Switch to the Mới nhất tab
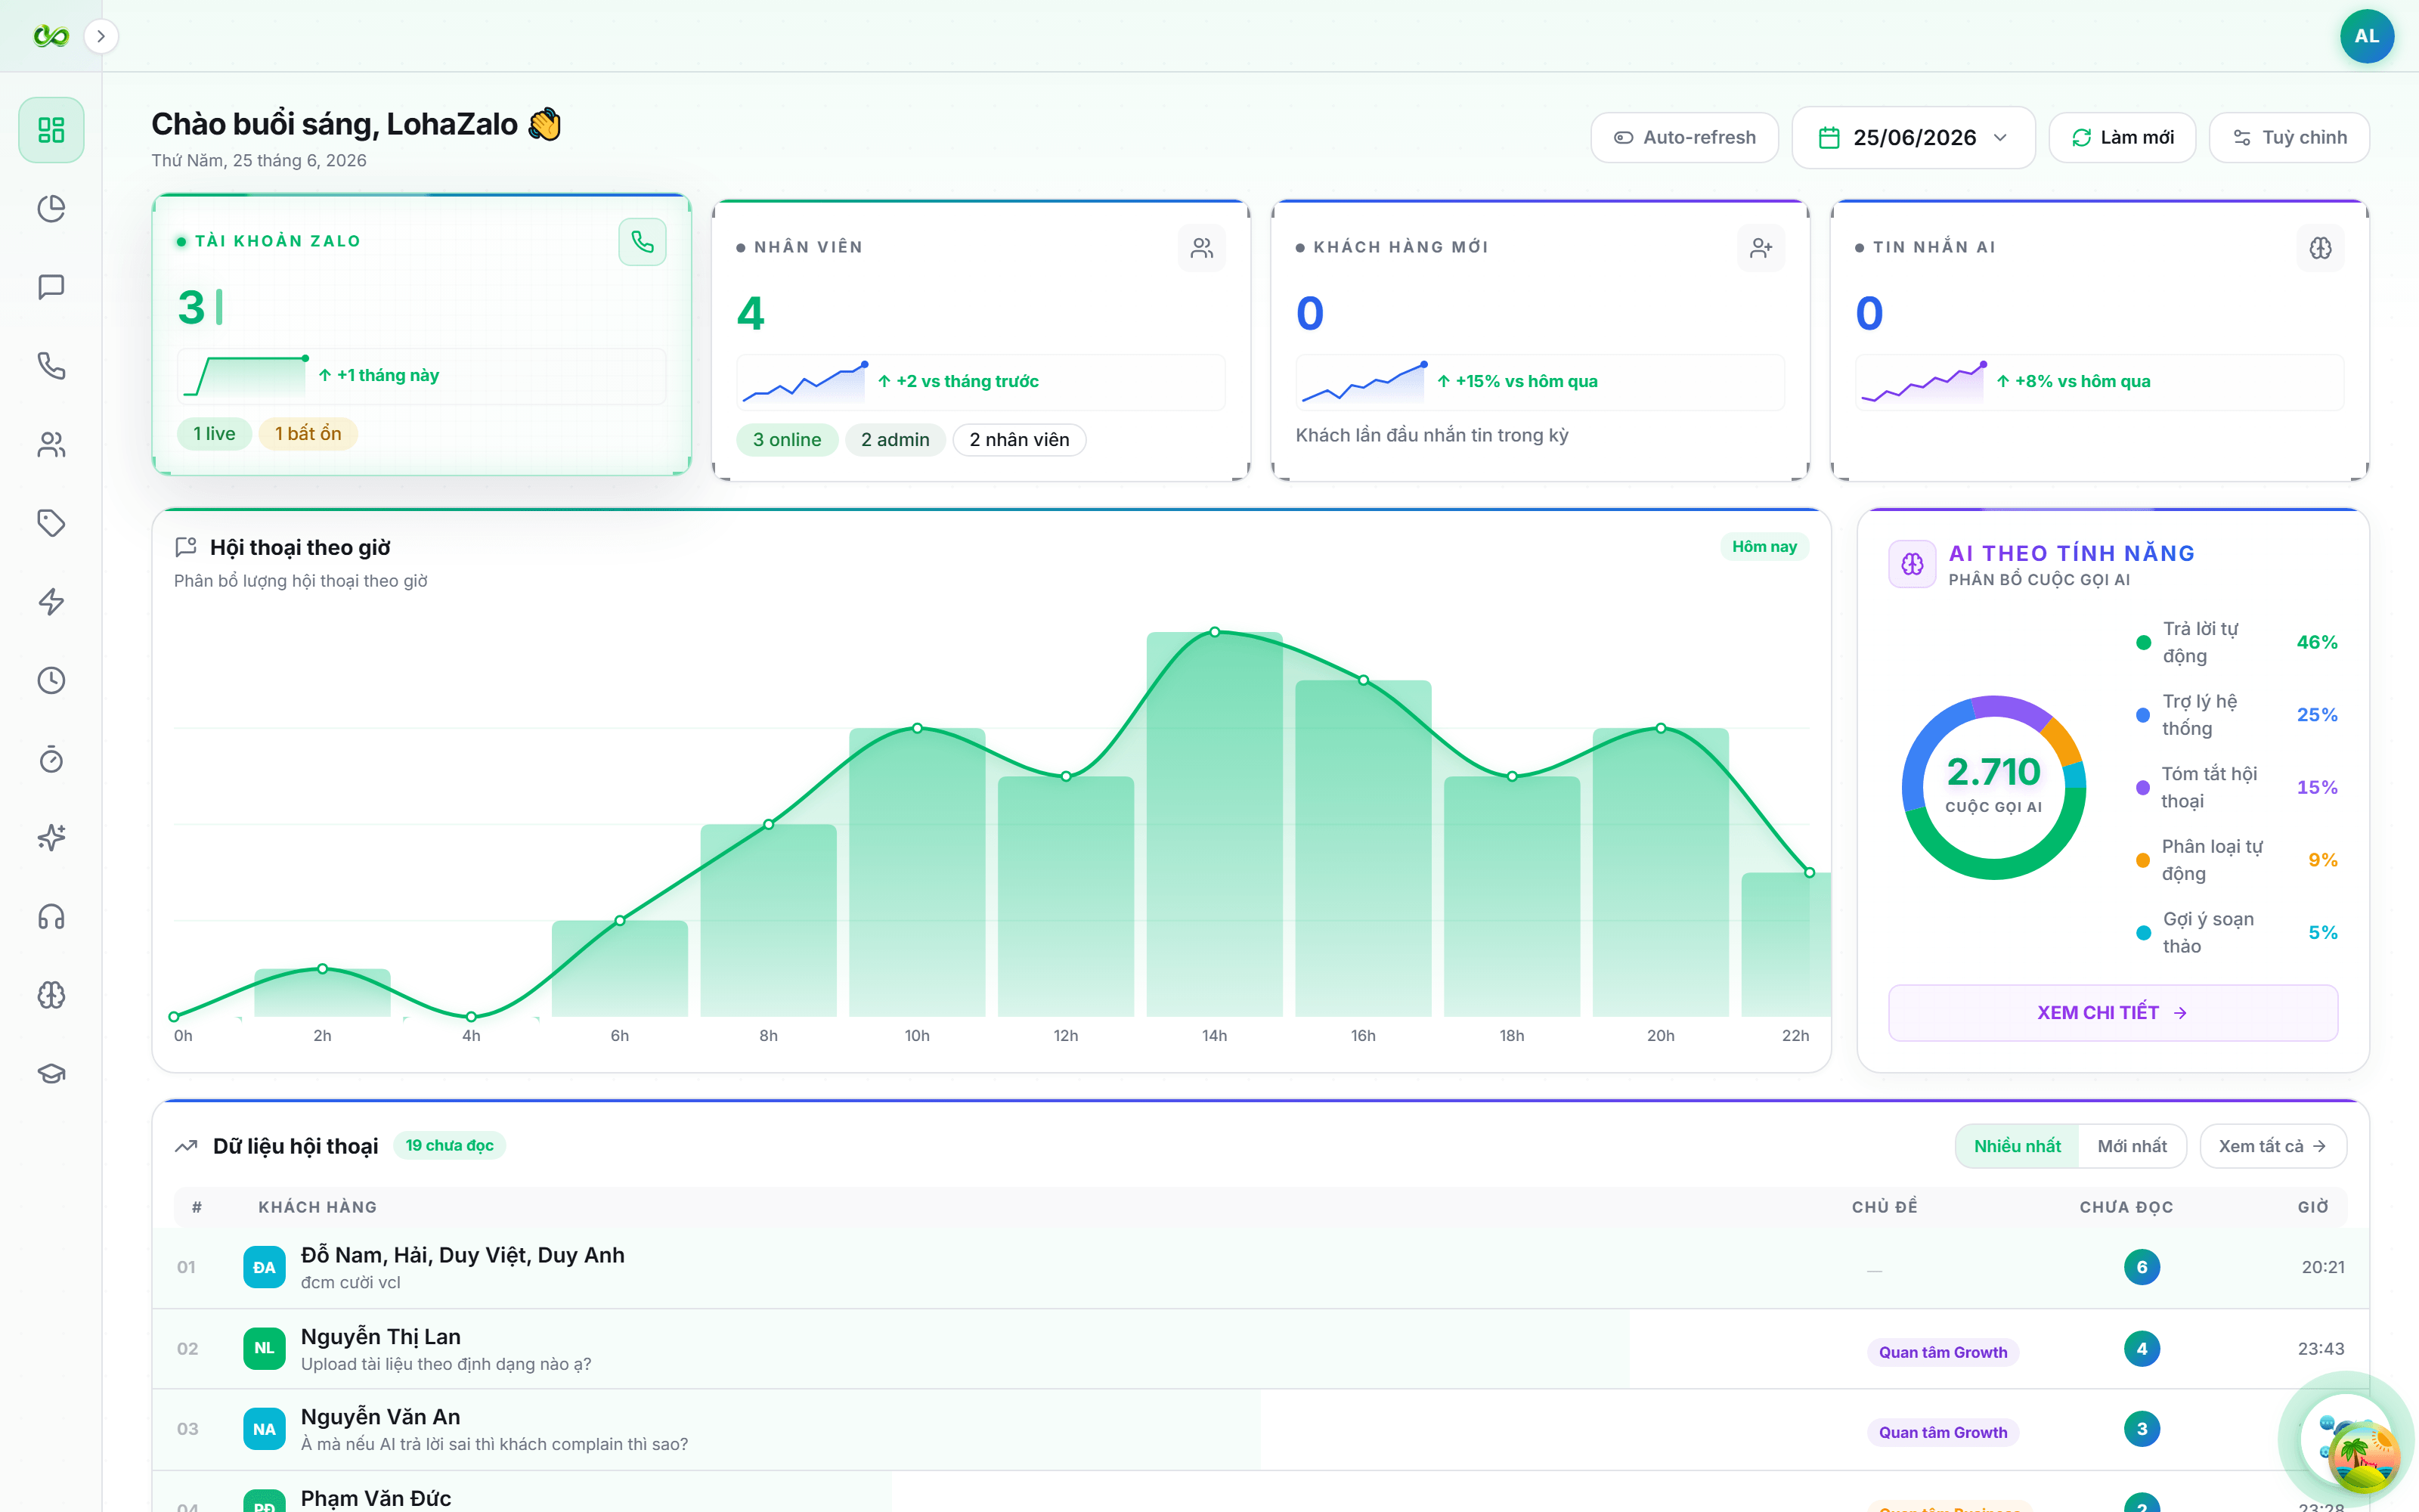Image resolution: width=2419 pixels, height=1512 pixels. point(2132,1146)
